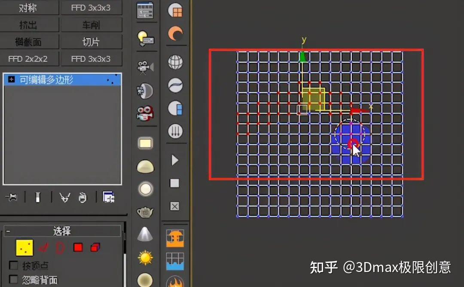This screenshot has width=464, height=287.
Task: Activate border sub-object mode icon
Action: pyautogui.click(x=60, y=247)
